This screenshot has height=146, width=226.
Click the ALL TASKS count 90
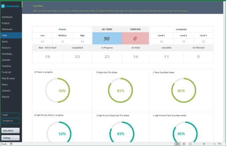(x=107, y=39)
